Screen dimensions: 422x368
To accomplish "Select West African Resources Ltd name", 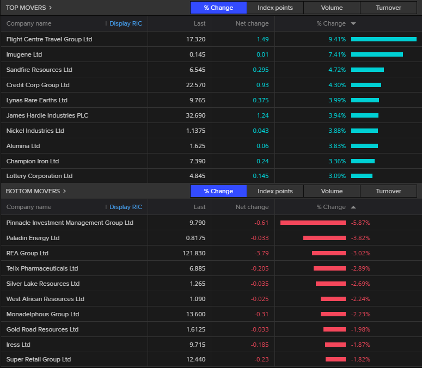I will point(45,299).
